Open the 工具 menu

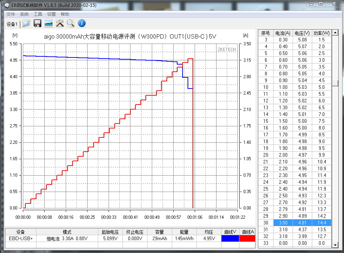point(38,14)
